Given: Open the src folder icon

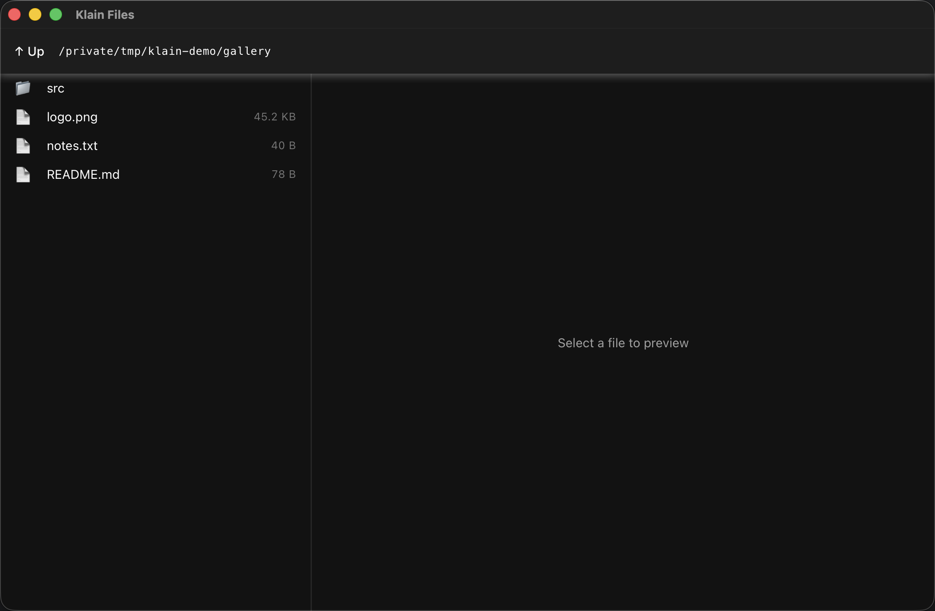Looking at the screenshot, I should [23, 88].
